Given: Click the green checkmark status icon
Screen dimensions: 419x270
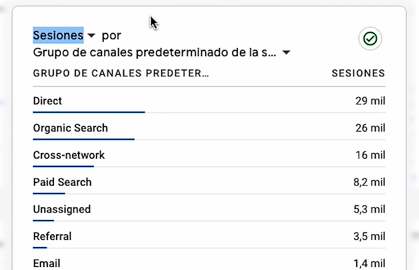Looking at the screenshot, I should (370, 39).
